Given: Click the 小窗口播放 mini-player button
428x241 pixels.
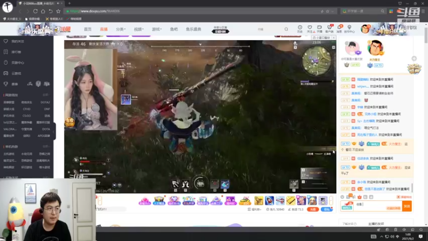Looking at the screenshot, I should [x=321, y=37].
